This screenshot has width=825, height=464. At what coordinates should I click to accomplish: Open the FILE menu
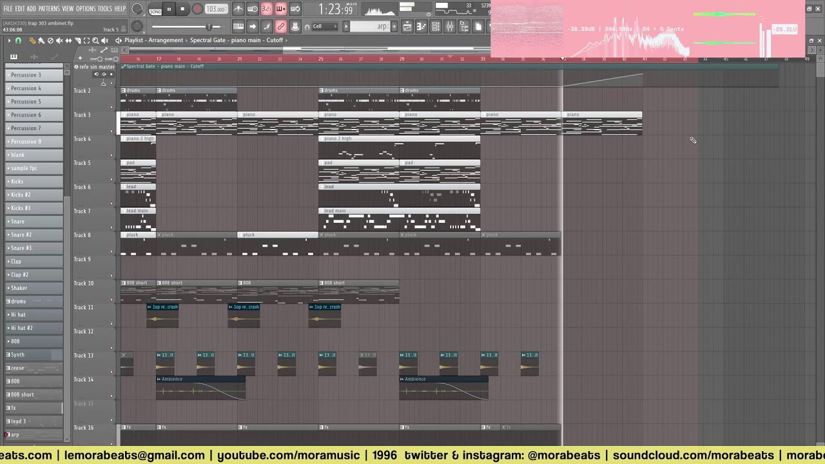pyautogui.click(x=8, y=9)
